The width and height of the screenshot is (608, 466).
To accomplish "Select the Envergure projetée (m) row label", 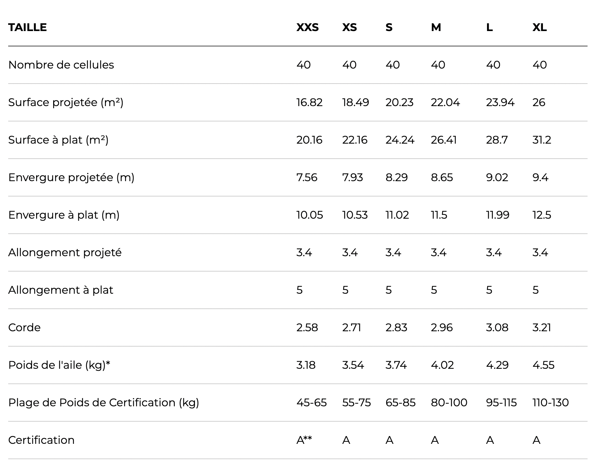I will [x=71, y=177].
